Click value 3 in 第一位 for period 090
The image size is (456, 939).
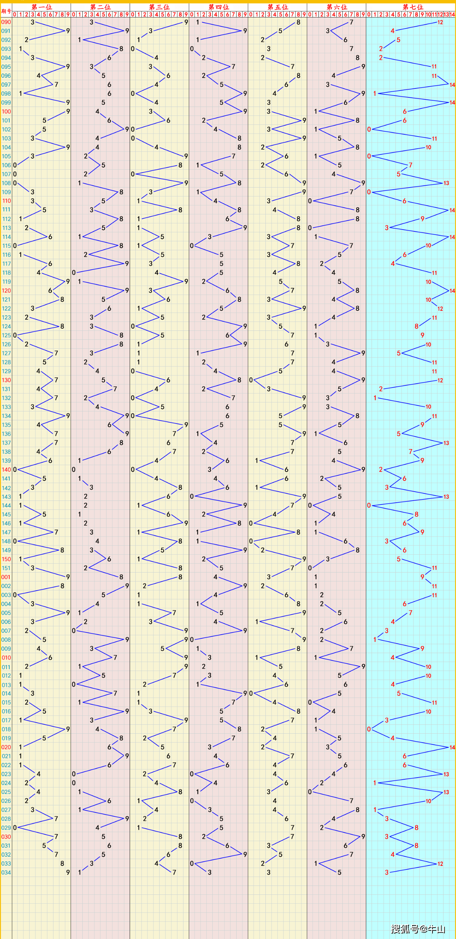pos(32,22)
